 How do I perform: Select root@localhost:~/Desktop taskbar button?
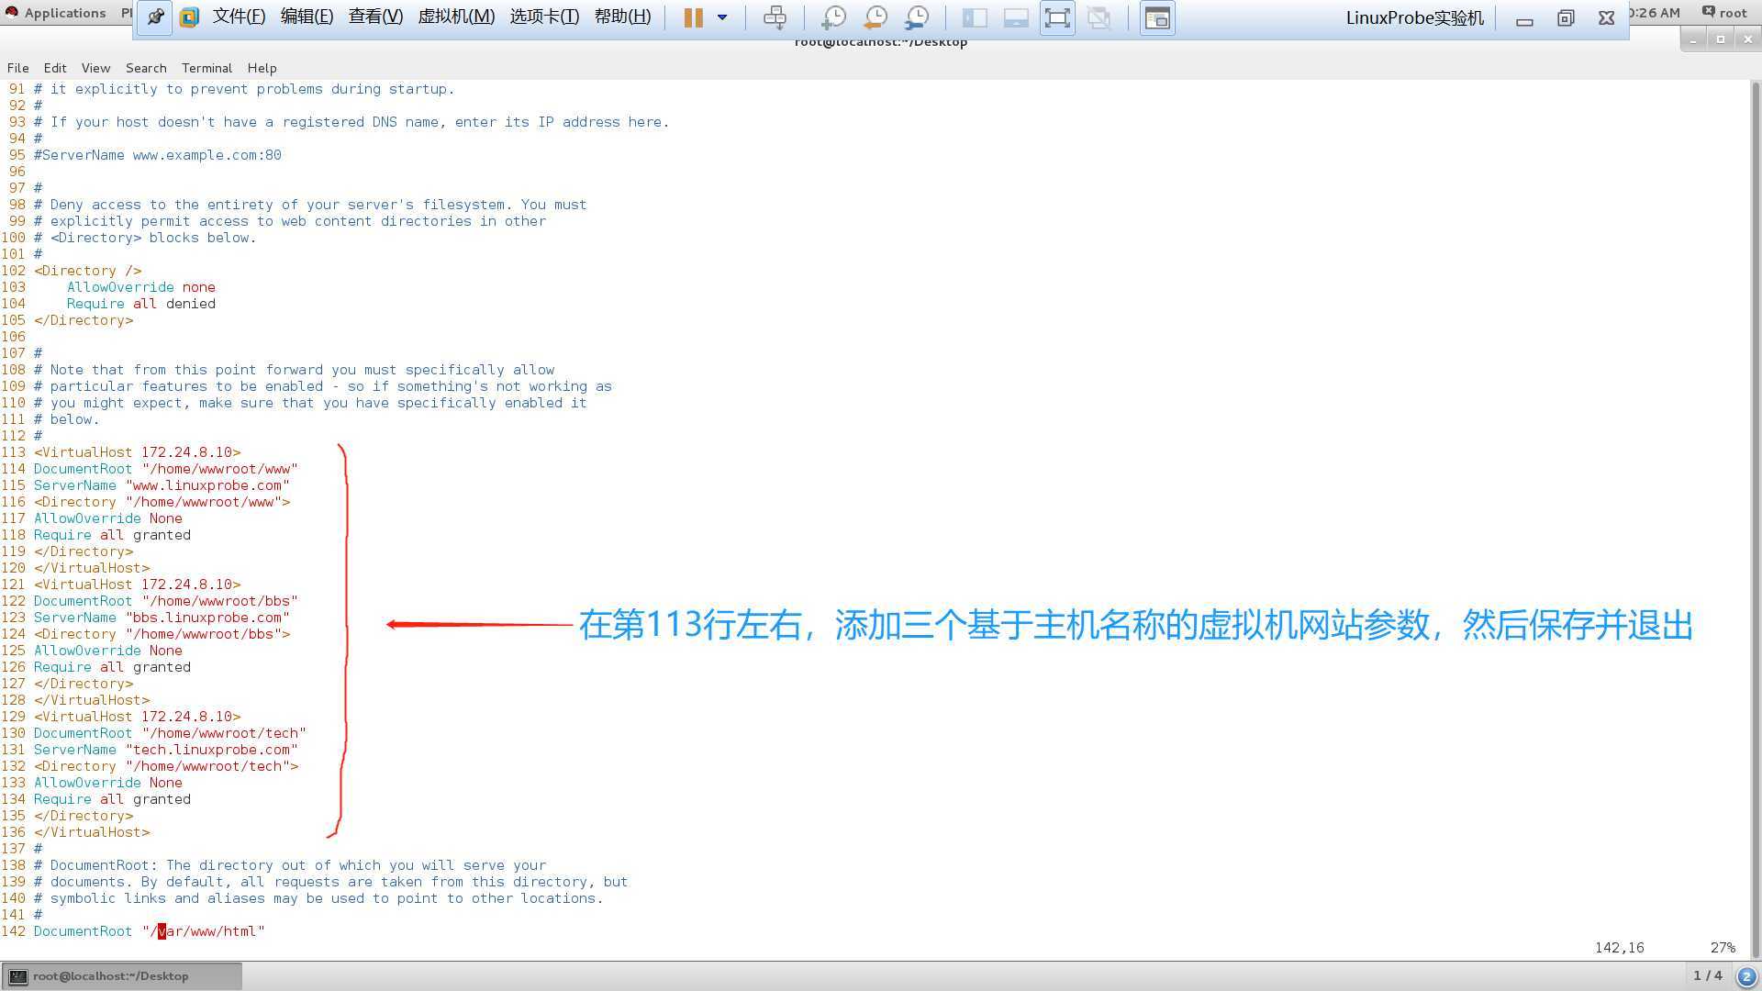click(x=122, y=976)
